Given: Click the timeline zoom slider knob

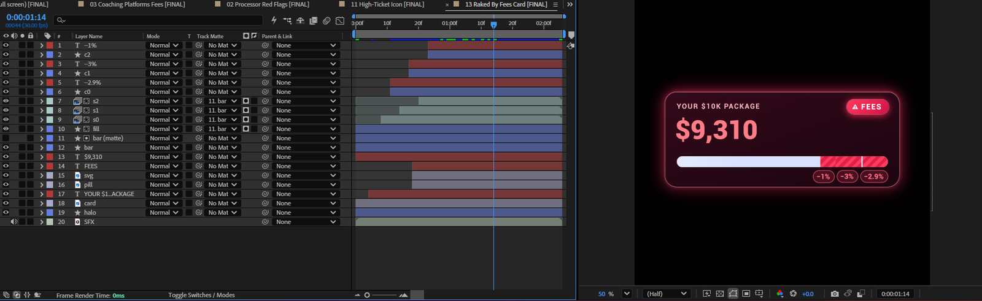Looking at the screenshot, I should click(x=367, y=295).
